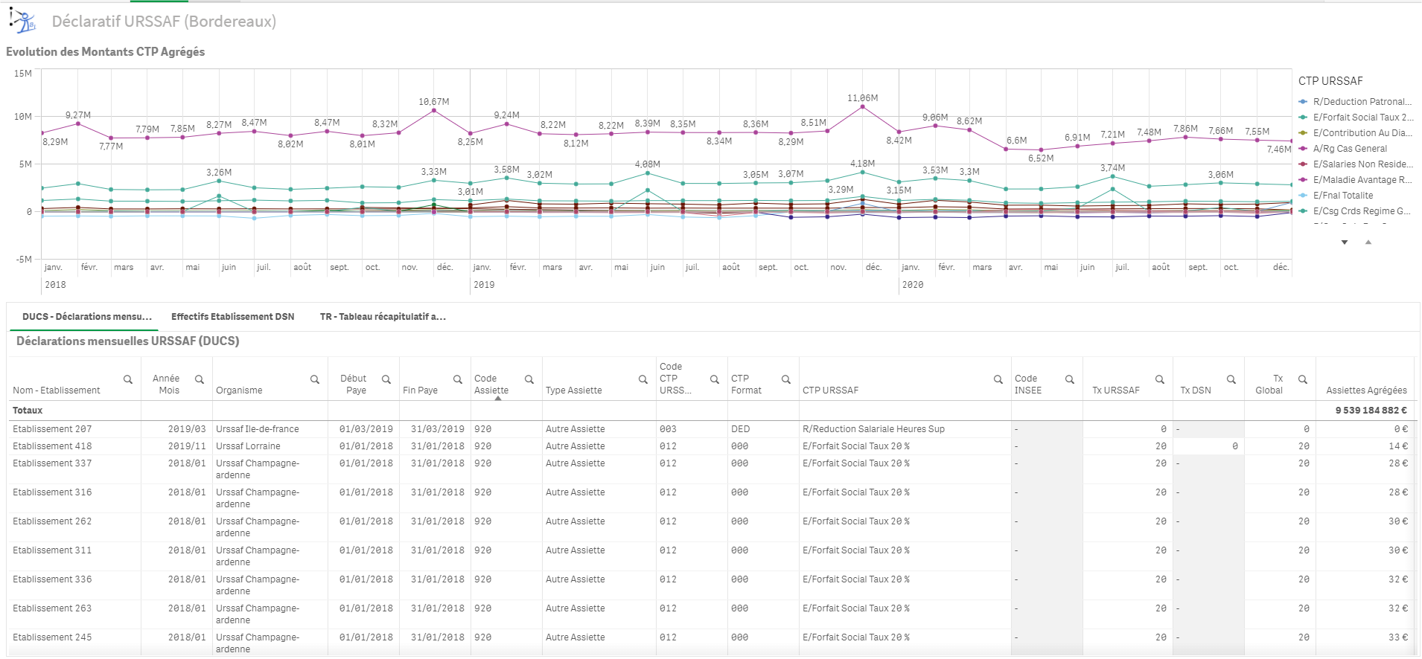Open search on the CTP URSSAF column
The width and height of the screenshot is (1422, 659).
[998, 379]
